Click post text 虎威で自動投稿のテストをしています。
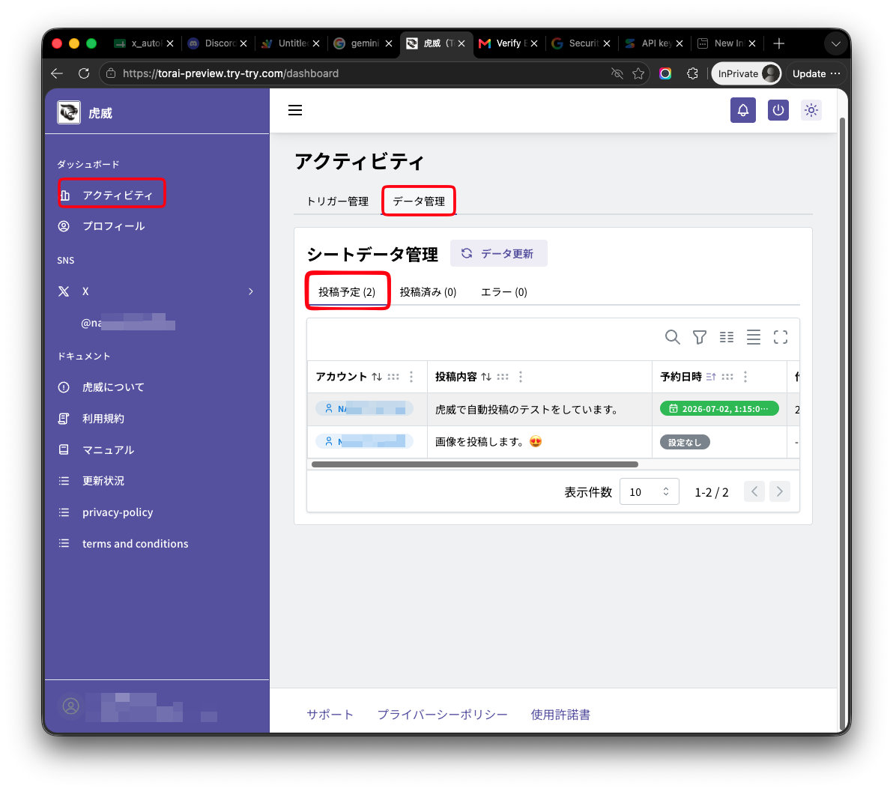Image resolution: width=893 pixels, height=791 pixels. [528, 410]
